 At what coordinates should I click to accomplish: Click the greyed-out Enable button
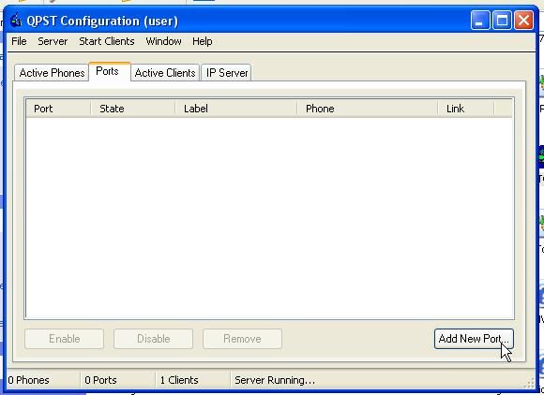click(64, 339)
